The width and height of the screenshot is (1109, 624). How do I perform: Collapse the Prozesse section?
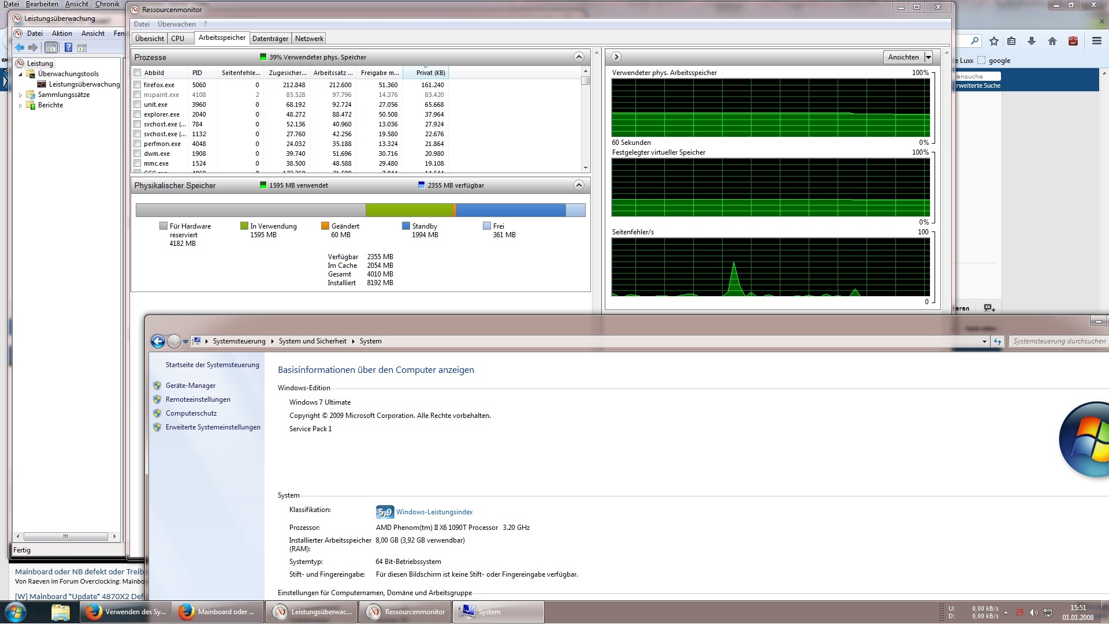(579, 57)
